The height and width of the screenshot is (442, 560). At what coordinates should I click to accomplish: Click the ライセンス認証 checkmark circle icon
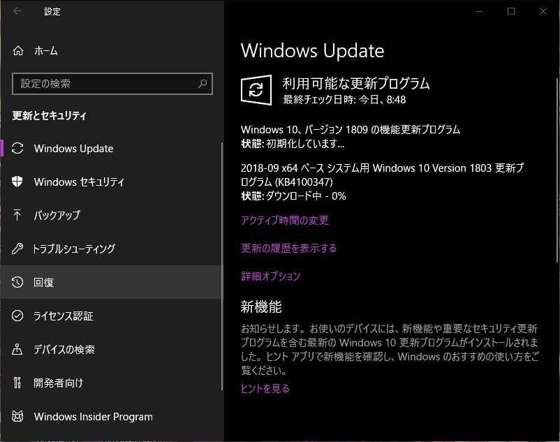tap(17, 316)
